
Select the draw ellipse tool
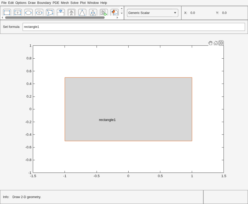28,12
